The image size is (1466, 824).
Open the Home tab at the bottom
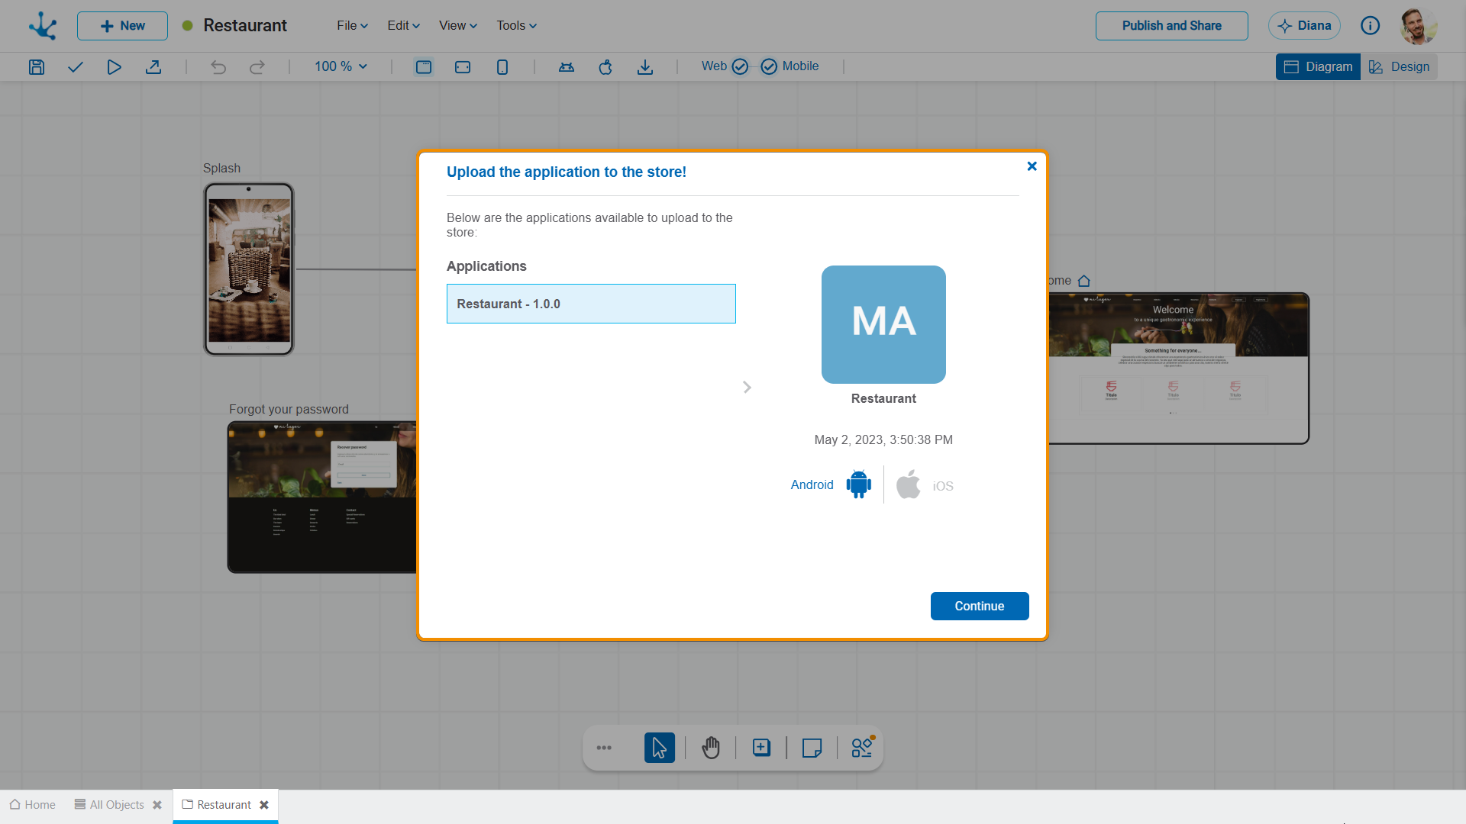pyautogui.click(x=33, y=805)
